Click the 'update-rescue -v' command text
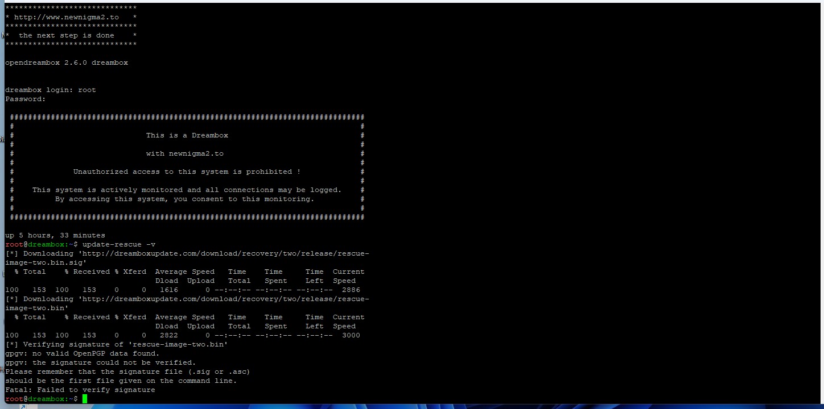The image size is (824, 409). pos(118,244)
